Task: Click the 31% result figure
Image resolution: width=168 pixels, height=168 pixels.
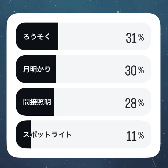Action: (x=135, y=38)
